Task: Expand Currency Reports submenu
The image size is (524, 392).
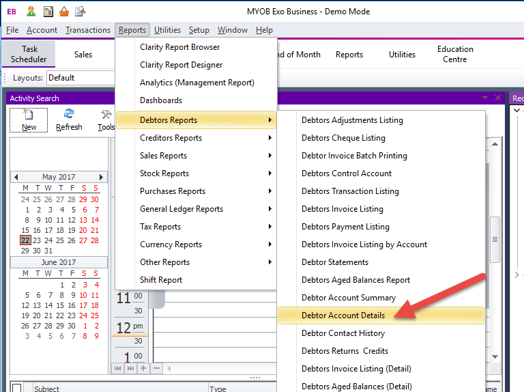Action: pyautogui.click(x=196, y=244)
